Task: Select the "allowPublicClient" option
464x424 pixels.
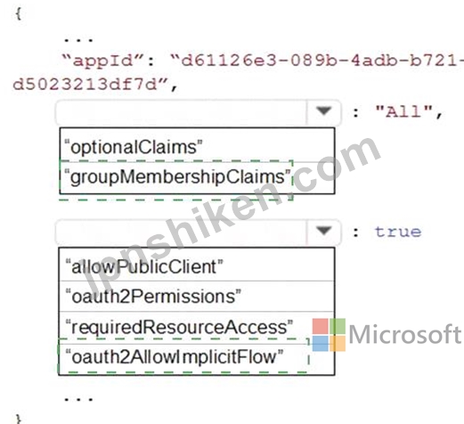Action: click(x=197, y=266)
